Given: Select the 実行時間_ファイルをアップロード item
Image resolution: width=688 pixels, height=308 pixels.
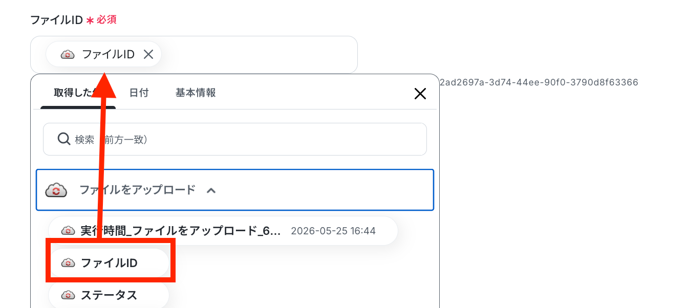Looking at the screenshot, I should tap(223, 231).
